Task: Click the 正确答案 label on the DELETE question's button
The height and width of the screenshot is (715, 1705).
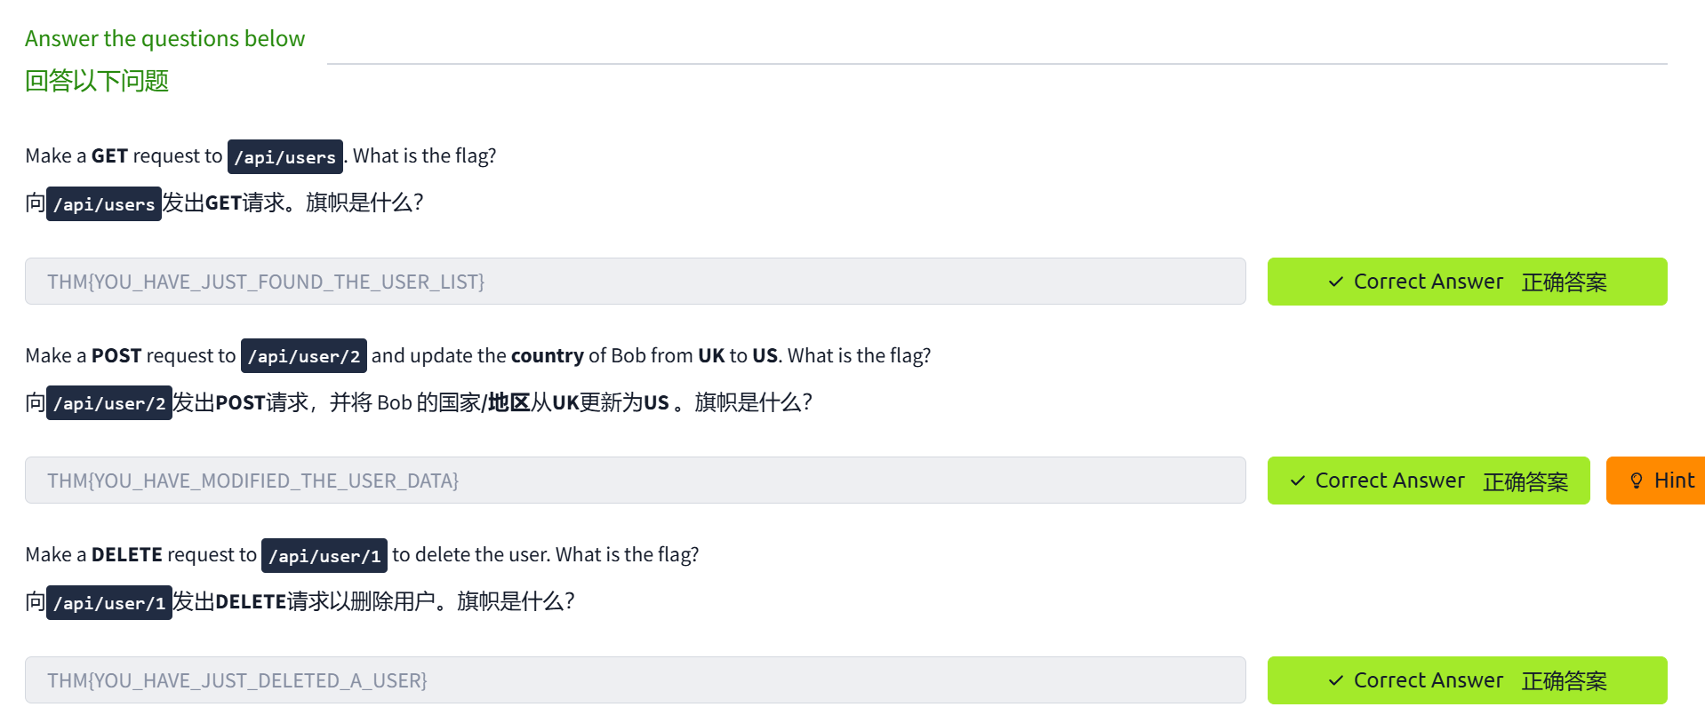Action: [1564, 681]
